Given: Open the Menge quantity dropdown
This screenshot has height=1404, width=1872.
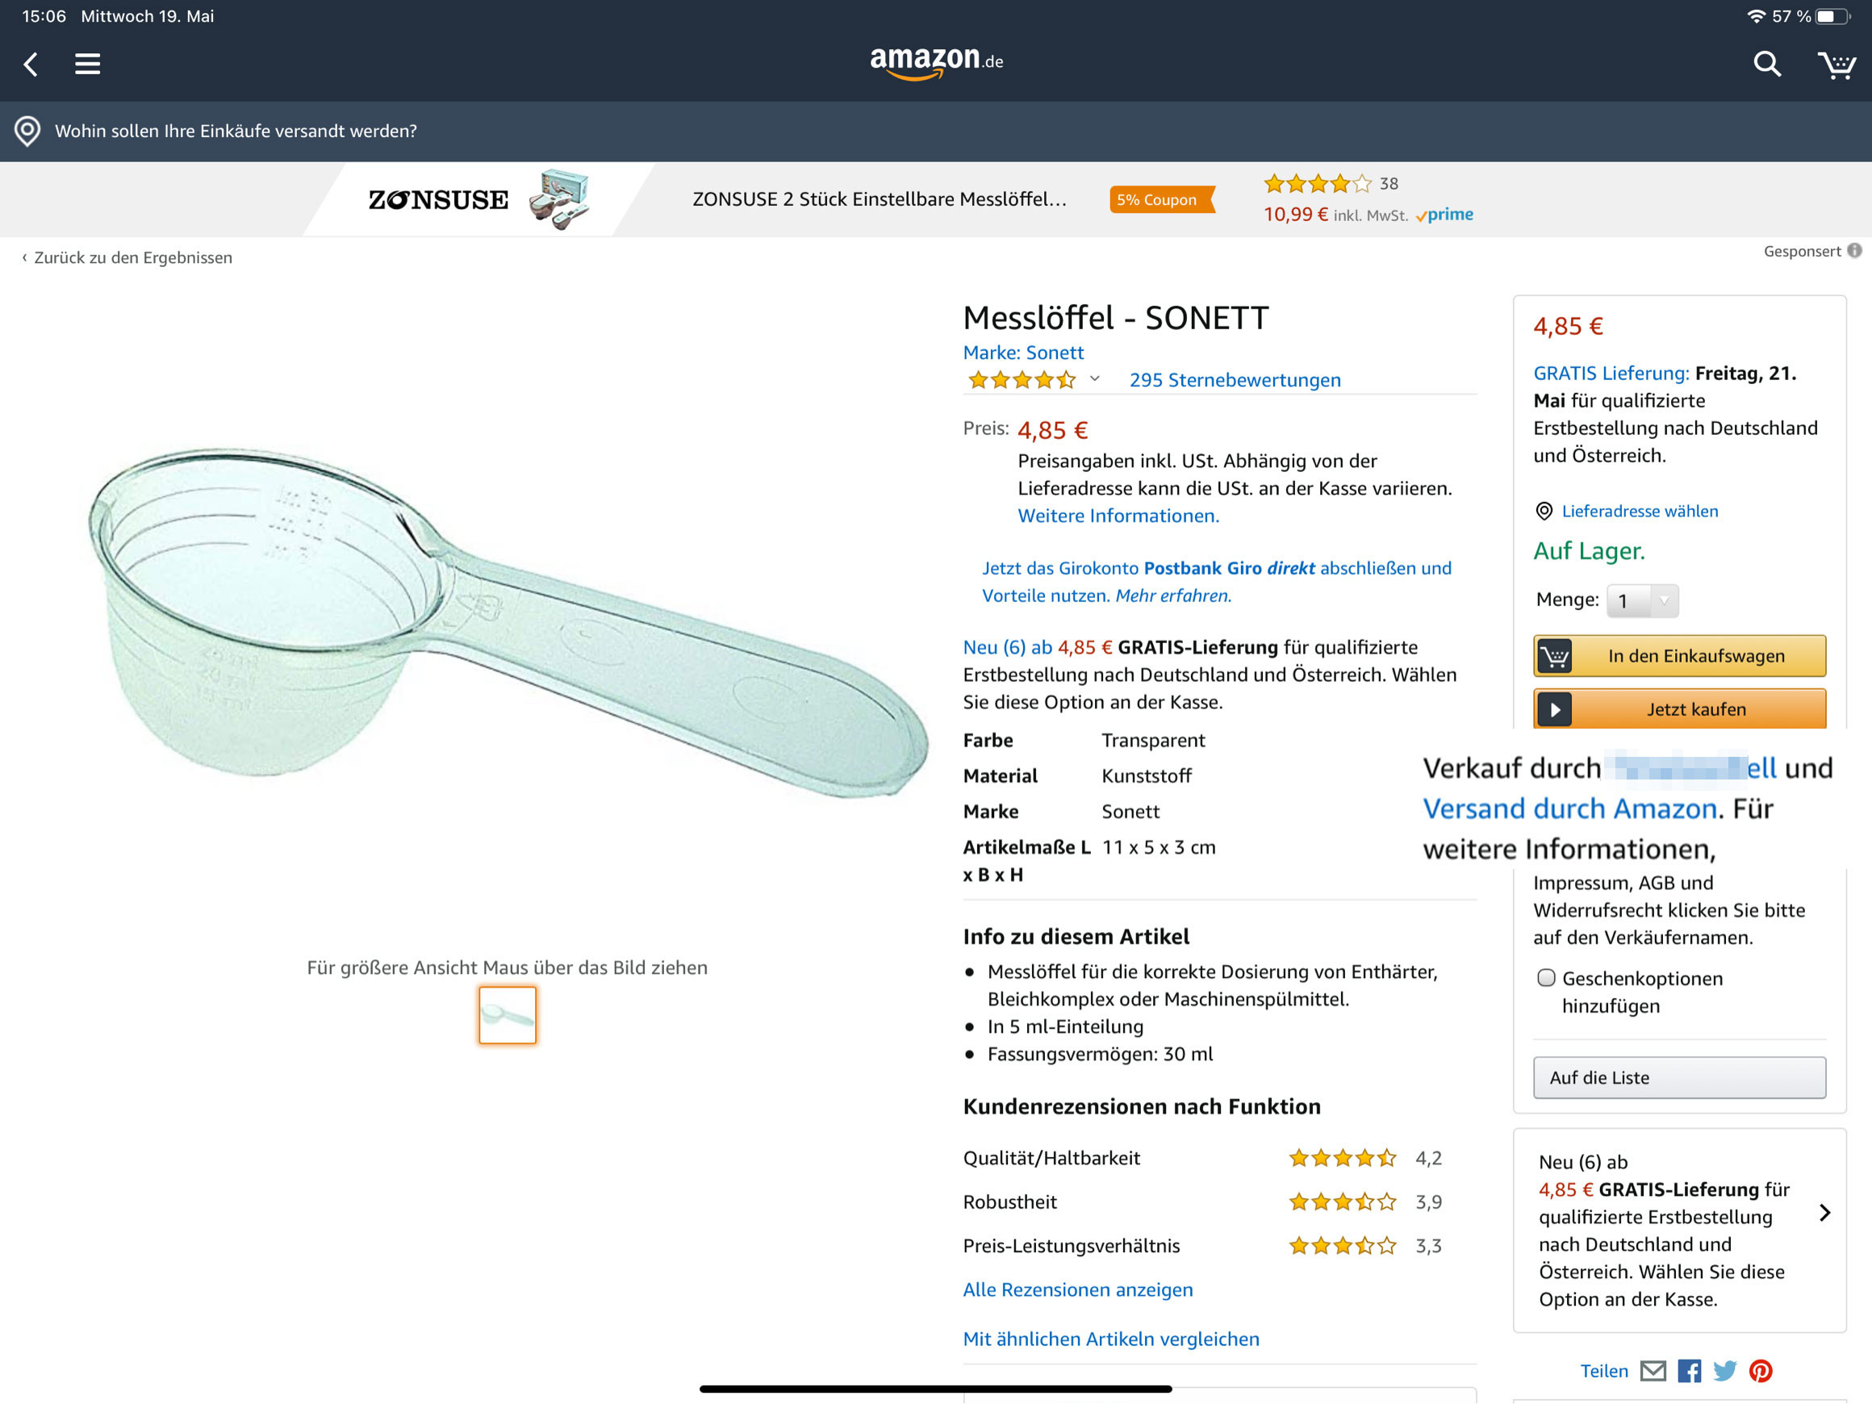Looking at the screenshot, I should (1642, 601).
